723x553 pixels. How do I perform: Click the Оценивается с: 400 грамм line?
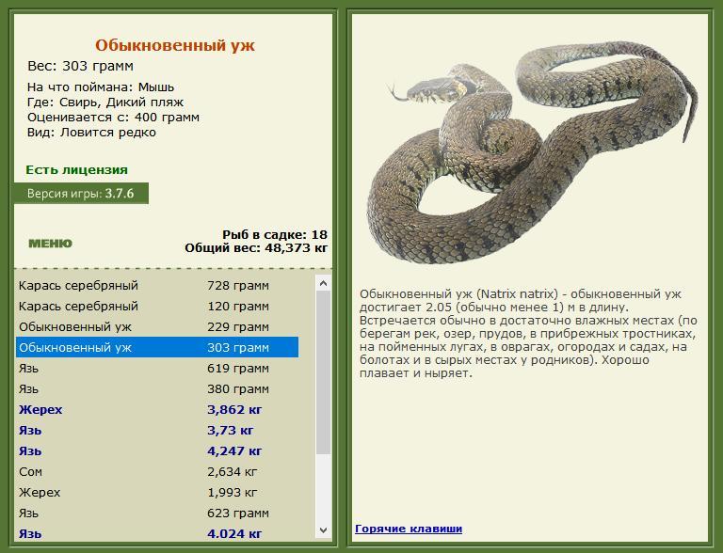click(x=113, y=117)
